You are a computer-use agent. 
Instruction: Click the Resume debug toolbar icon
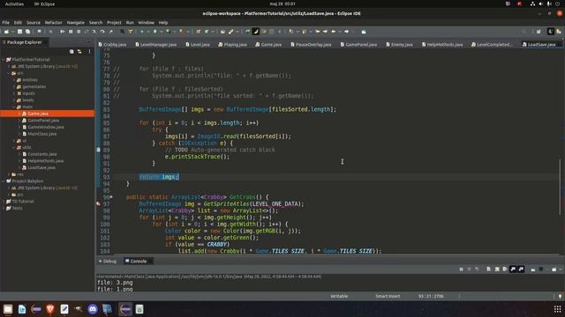click(63, 32)
